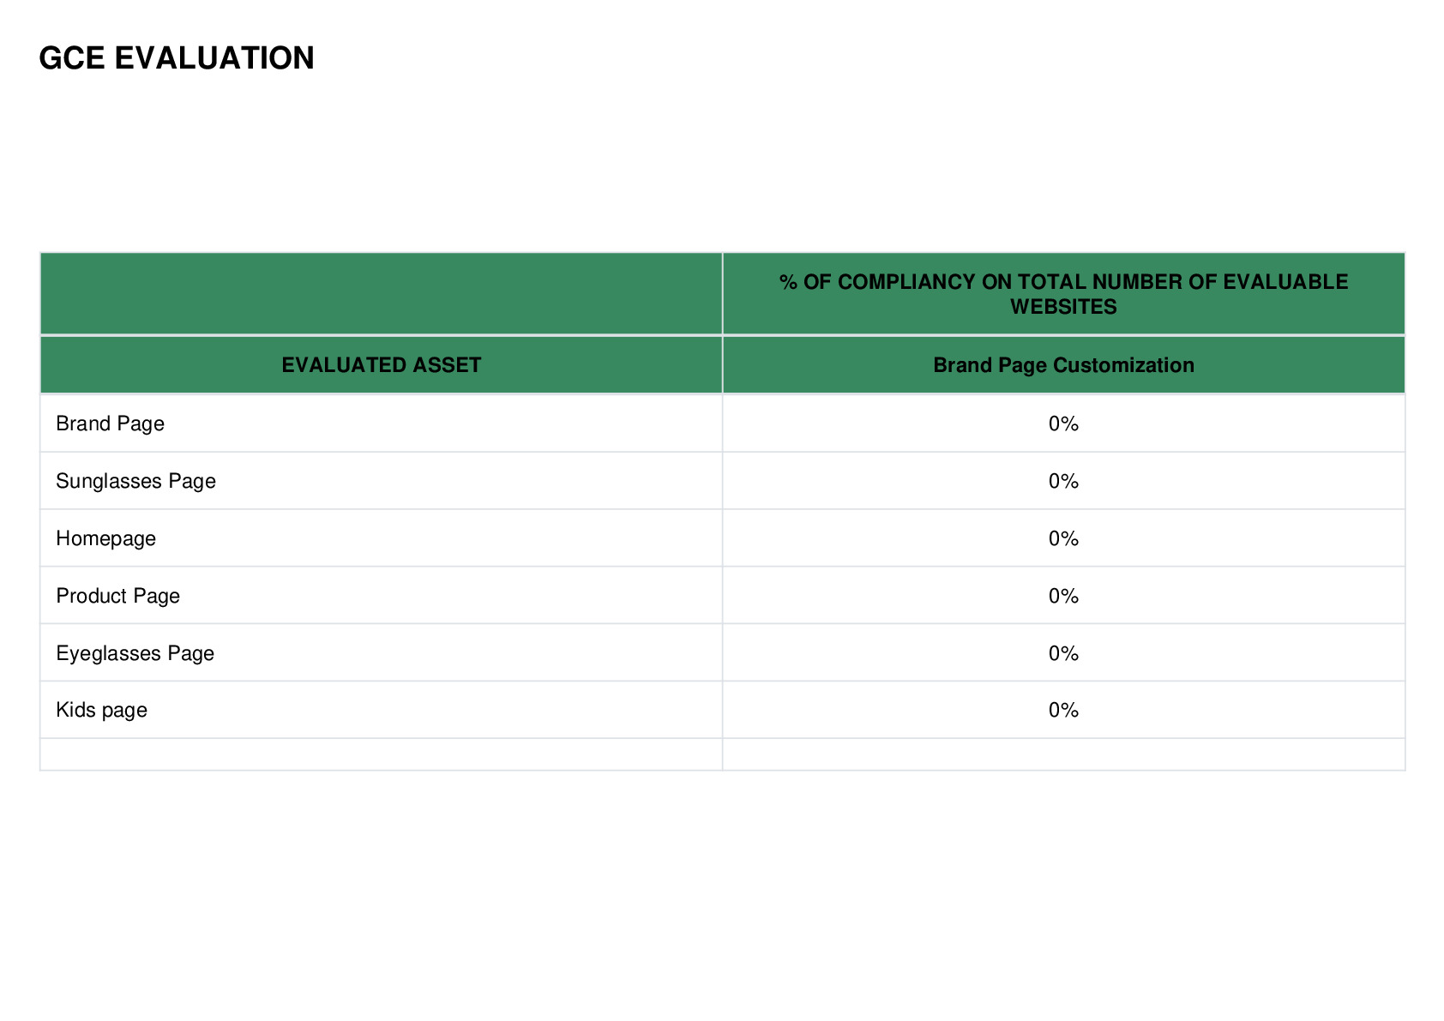Select the Homepage row label
The image size is (1444, 1021).
click(105, 538)
